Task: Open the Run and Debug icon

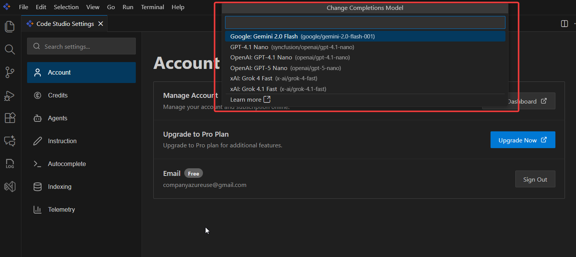Action: click(10, 96)
